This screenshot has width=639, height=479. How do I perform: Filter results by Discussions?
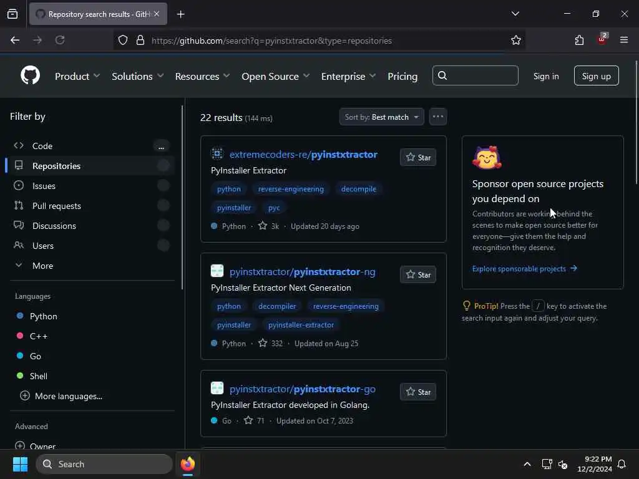pyautogui.click(x=90, y=226)
